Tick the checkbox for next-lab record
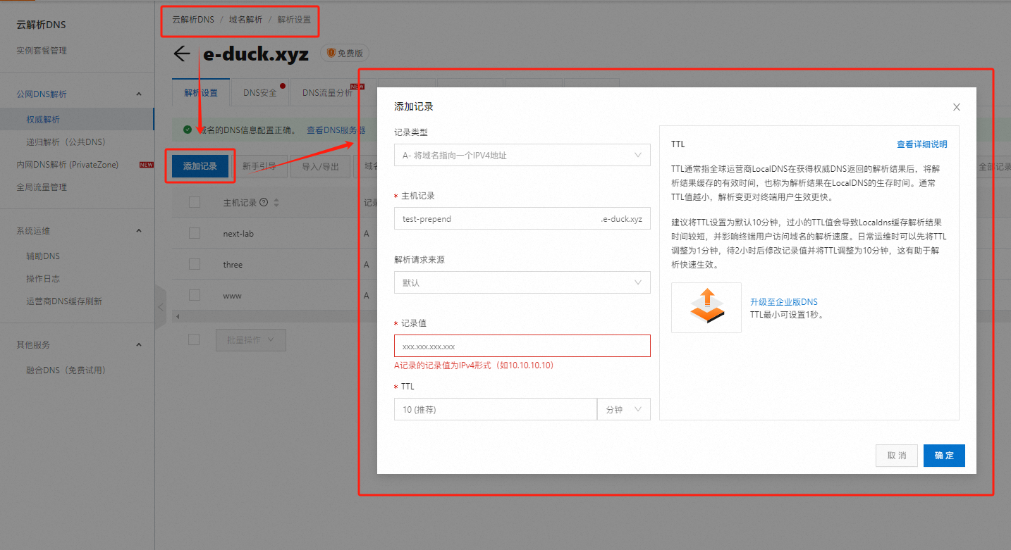 195,234
